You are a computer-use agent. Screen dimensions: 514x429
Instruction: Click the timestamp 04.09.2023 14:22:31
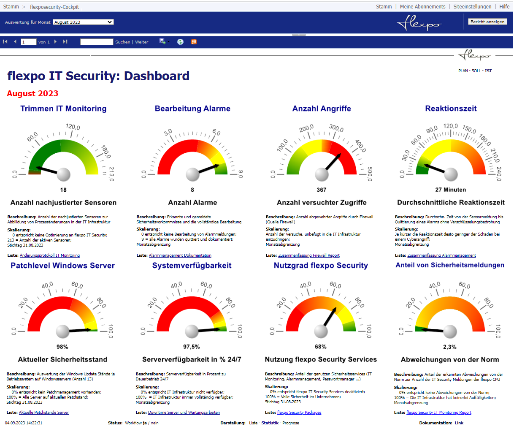tap(24, 423)
